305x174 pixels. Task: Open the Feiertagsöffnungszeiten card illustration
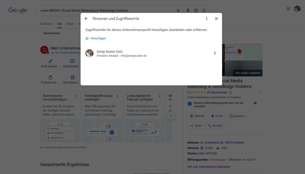coord(102,131)
